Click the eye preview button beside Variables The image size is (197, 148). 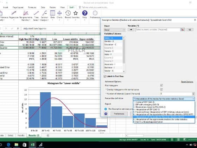coord(190,30)
